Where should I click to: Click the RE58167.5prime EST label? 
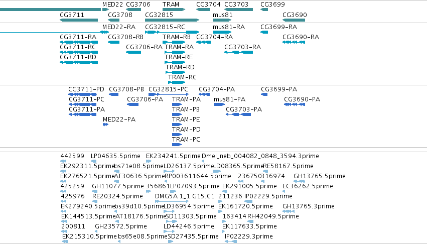(x=288, y=166)
